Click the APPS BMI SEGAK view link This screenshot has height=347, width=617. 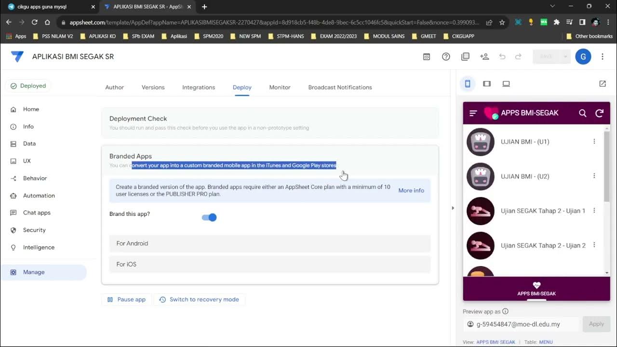496,342
